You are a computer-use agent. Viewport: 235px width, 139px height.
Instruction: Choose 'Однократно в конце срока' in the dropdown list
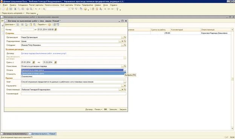pos(74,73)
